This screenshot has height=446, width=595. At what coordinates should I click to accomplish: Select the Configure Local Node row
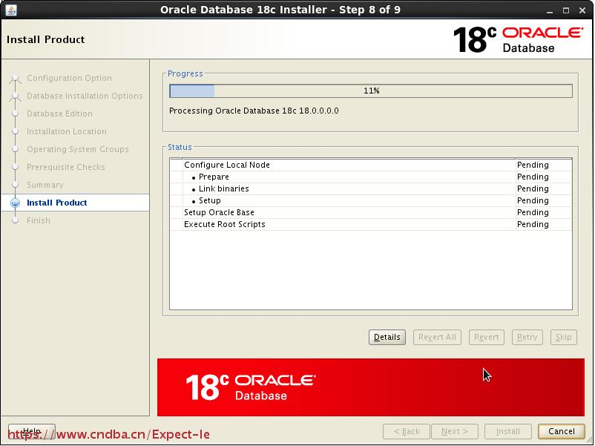[x=371, y=165]
